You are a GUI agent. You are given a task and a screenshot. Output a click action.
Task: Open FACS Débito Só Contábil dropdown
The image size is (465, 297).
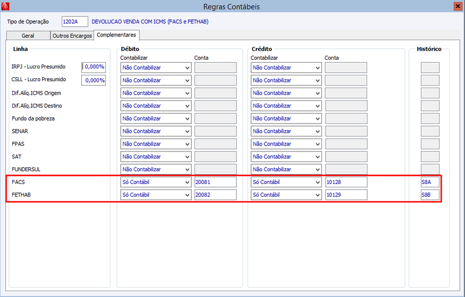tap(156, 182)
